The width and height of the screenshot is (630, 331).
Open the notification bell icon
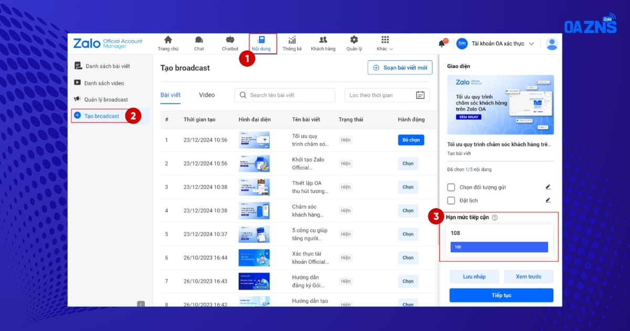tap(442, 44)
